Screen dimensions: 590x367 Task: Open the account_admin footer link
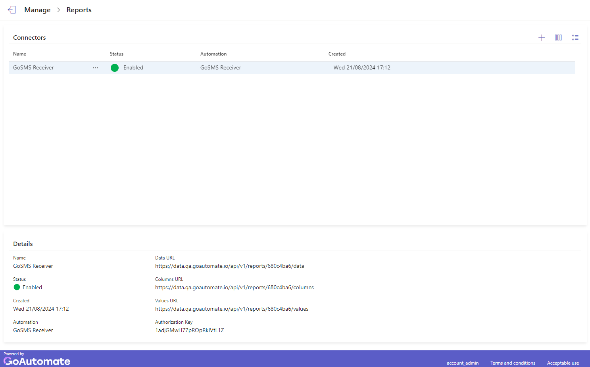click(x=463, y=363)
